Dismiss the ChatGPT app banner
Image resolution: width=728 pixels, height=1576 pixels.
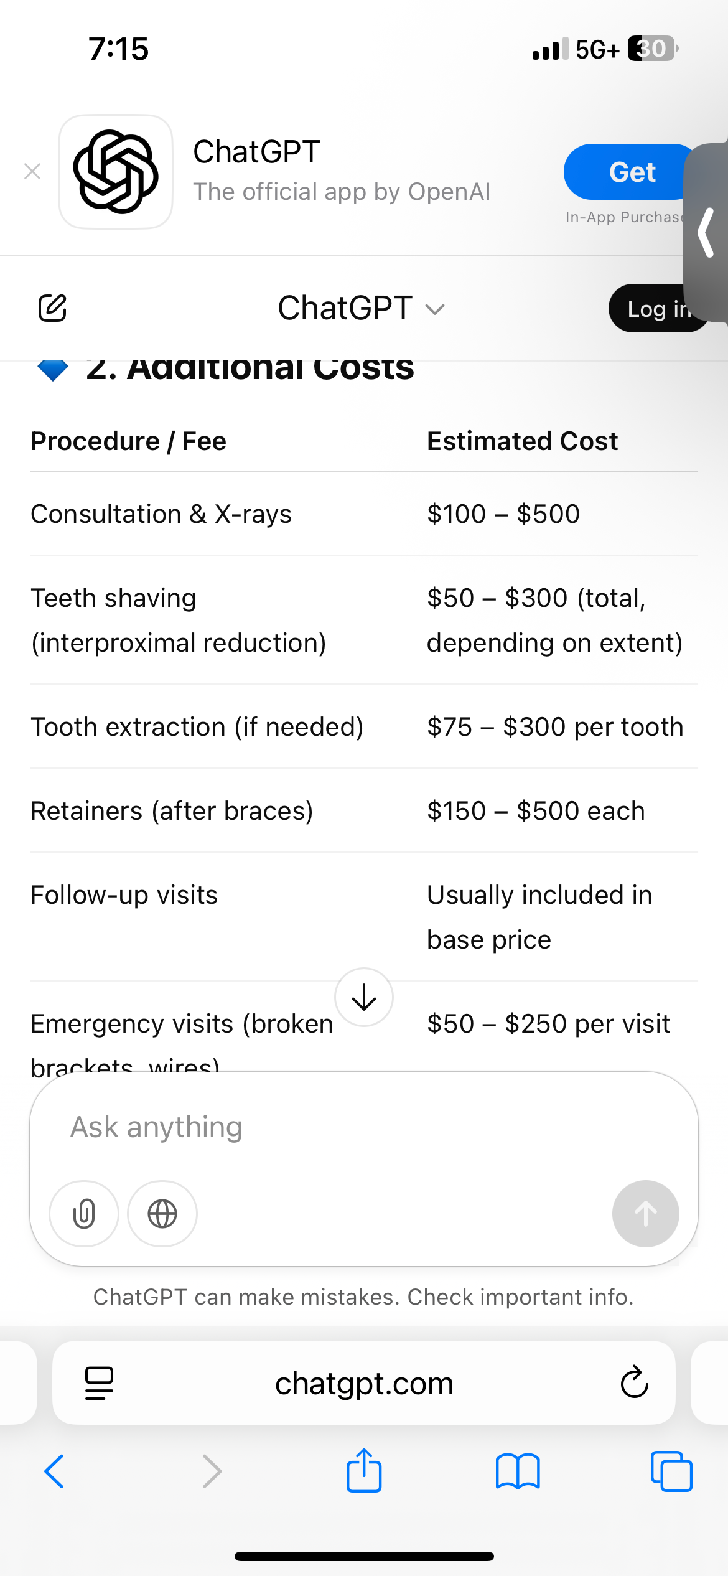point(32,171)
